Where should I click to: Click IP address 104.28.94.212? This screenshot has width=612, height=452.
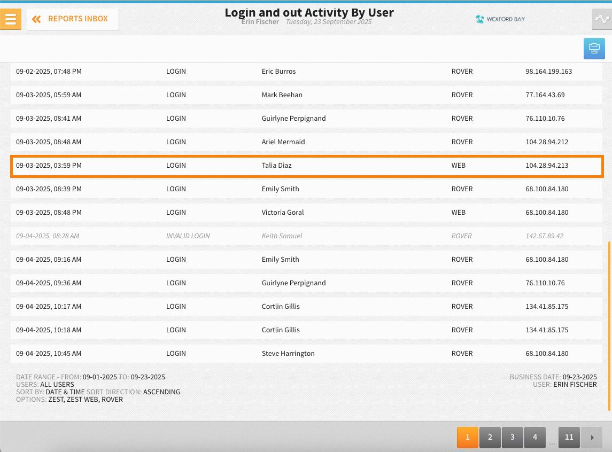coord(547,142)
